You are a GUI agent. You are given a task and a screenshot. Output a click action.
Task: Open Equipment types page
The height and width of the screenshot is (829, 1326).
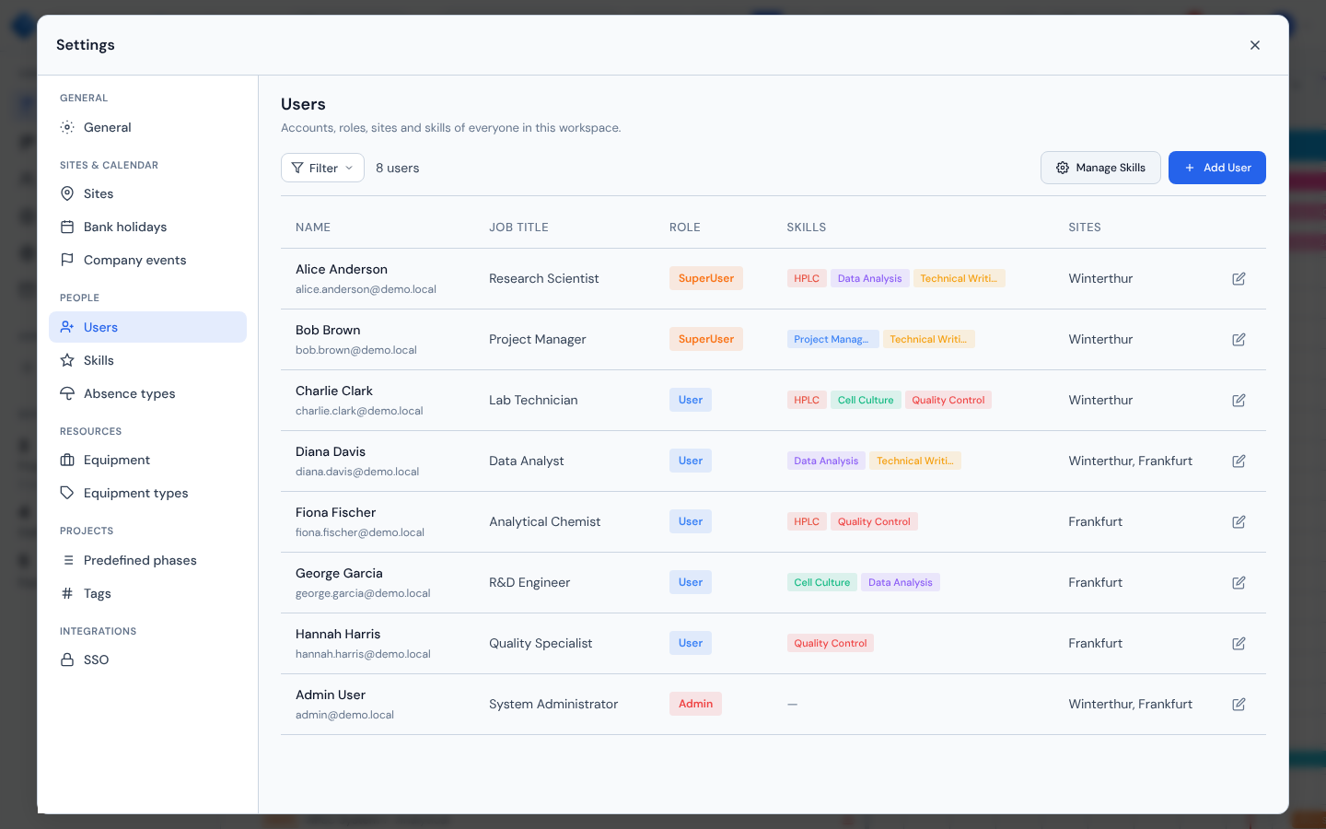(x=147, y=493)
